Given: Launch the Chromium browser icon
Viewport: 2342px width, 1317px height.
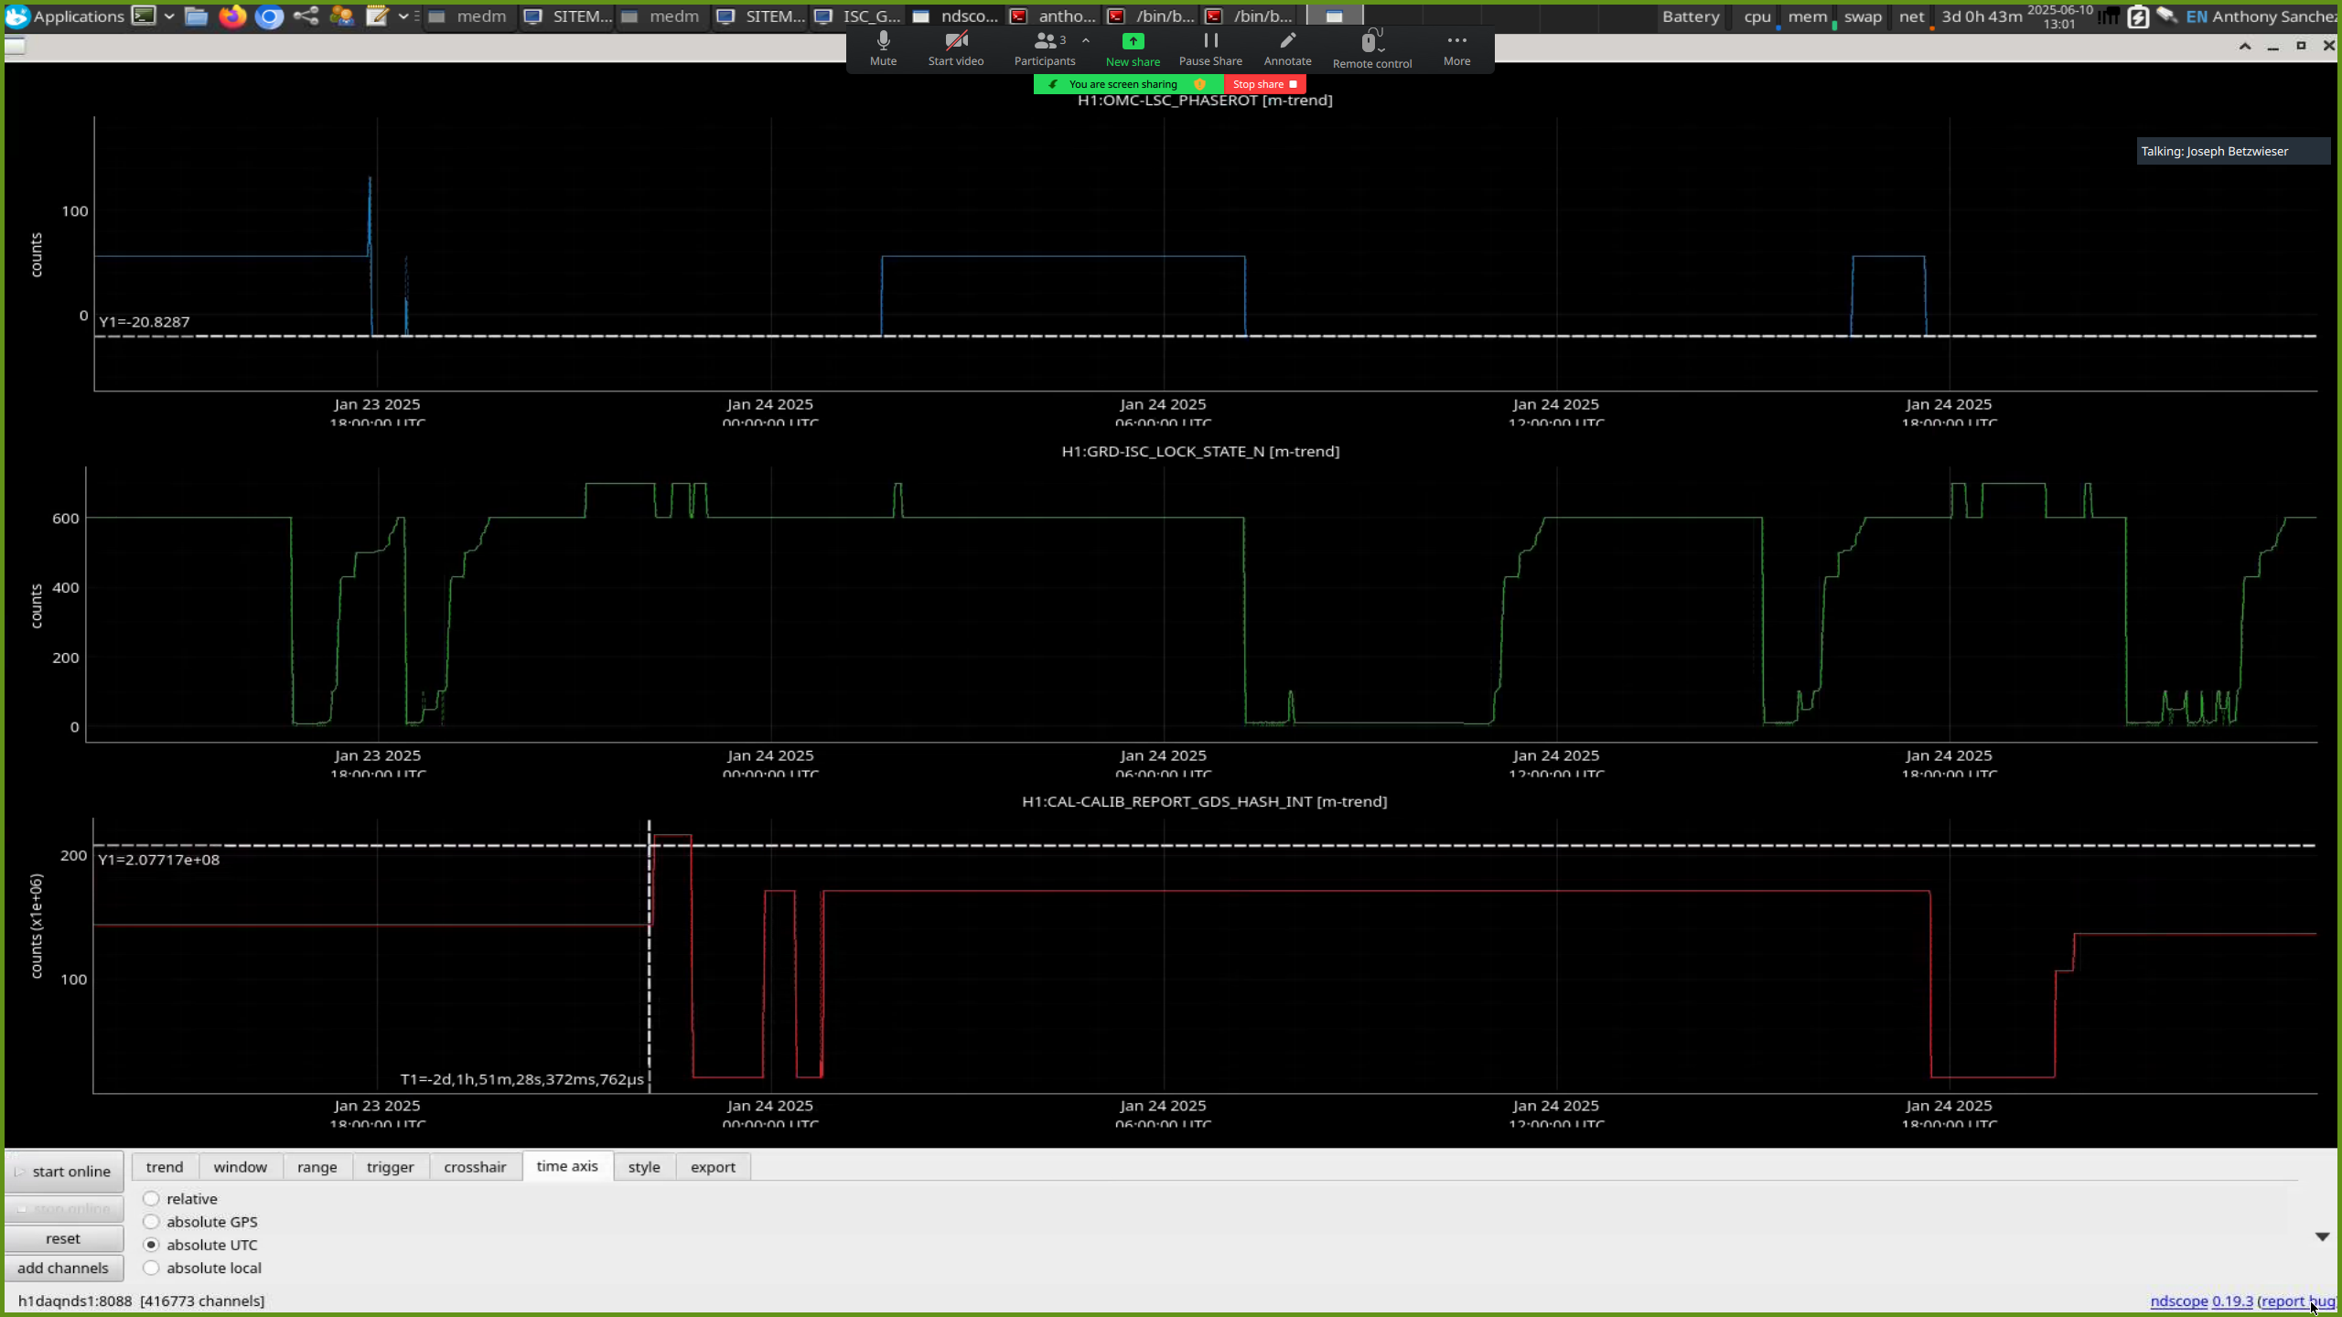Looking at the screenshot, I should click(x=269, y=16).
